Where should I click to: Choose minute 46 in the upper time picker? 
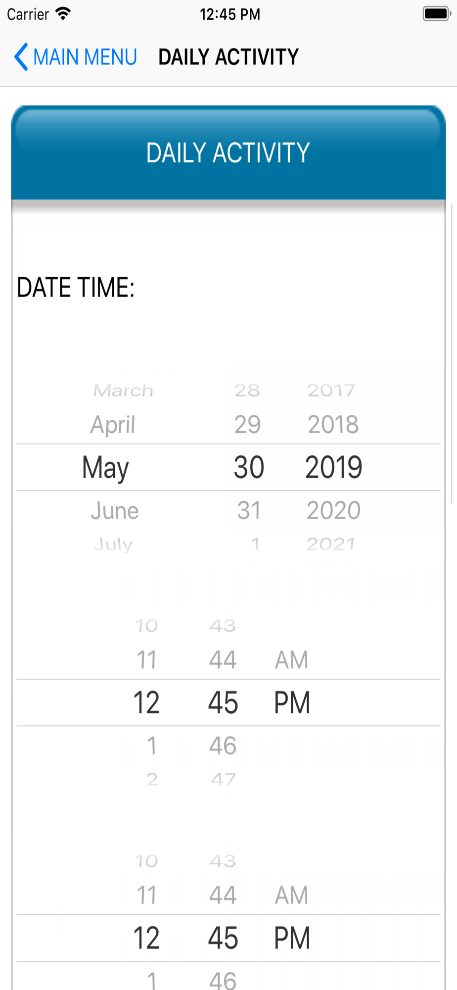(223, 745)
